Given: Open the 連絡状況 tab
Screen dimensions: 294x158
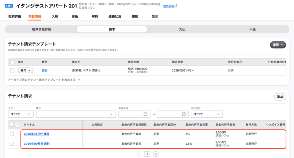Looking at the screenshot, I should [115, 17].
